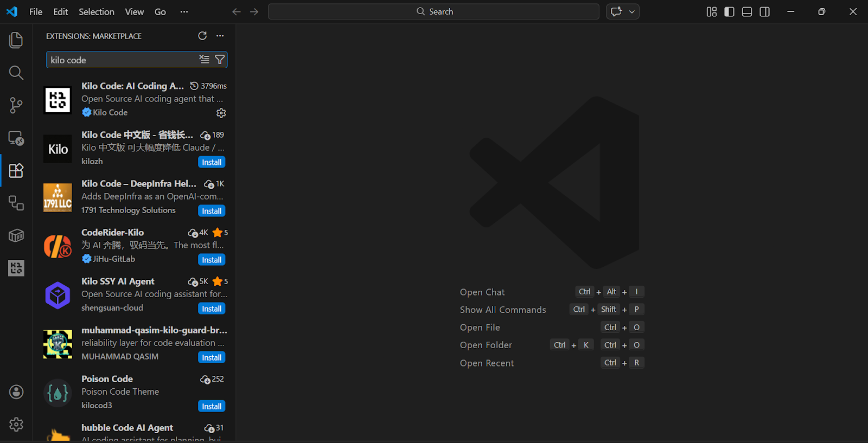
Task: Open the Accounts menu icon
Action: [x=16, y=392]
